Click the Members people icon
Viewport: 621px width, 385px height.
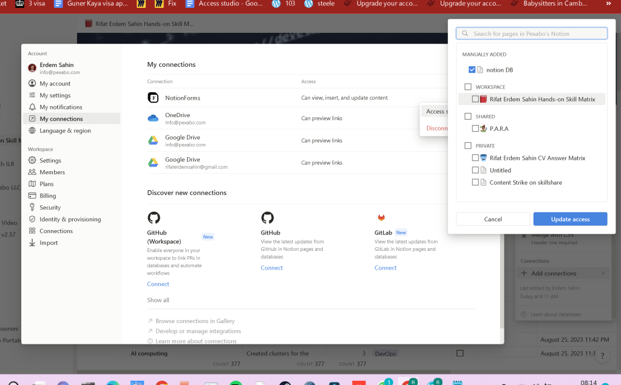(x=32, y=172)
